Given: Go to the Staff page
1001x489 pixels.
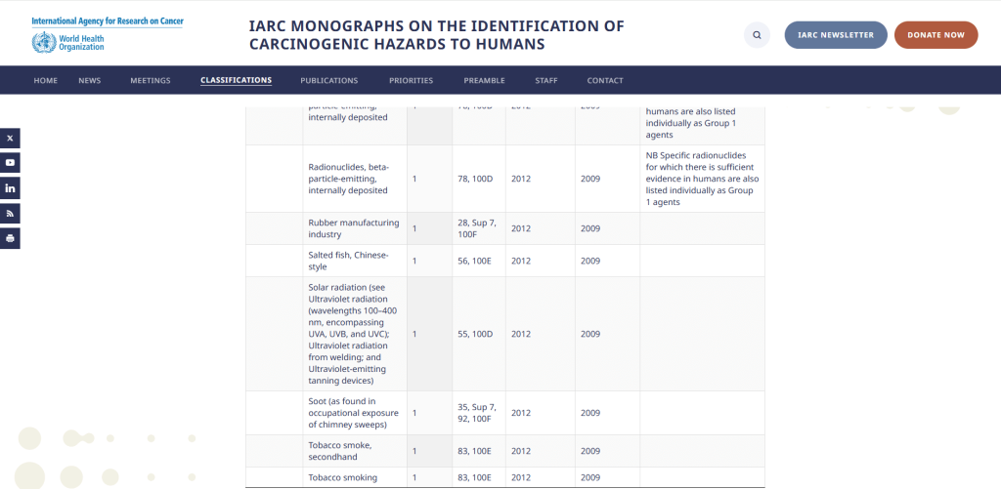Looking at the screenshot, I should [546, 80].
